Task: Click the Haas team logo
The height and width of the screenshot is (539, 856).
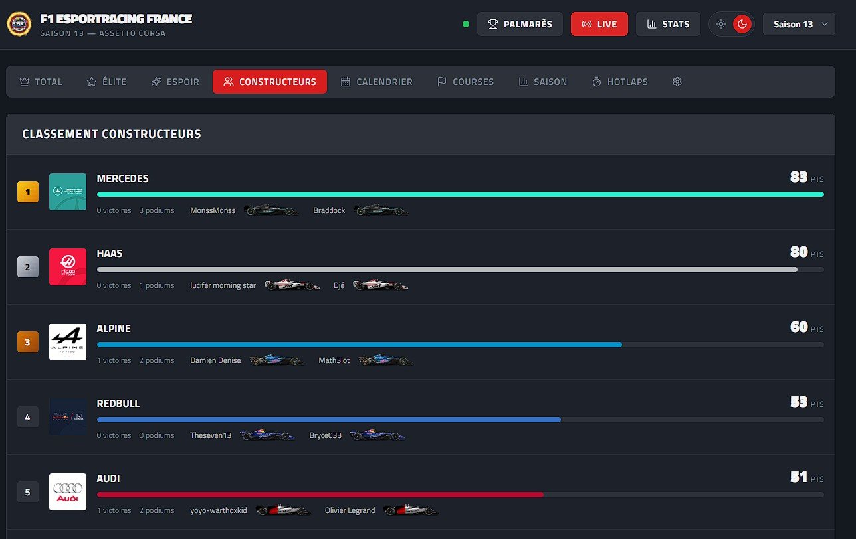Action: click(68, 267)
